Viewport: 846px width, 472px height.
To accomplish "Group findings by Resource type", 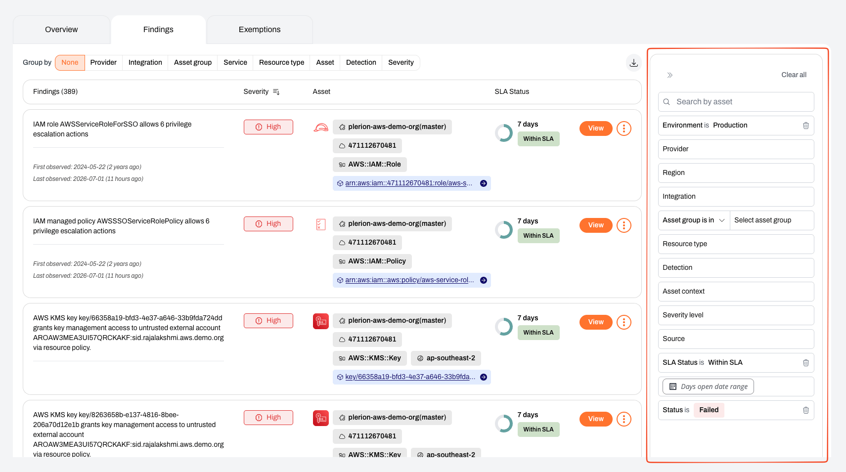I will pos(282,63).
